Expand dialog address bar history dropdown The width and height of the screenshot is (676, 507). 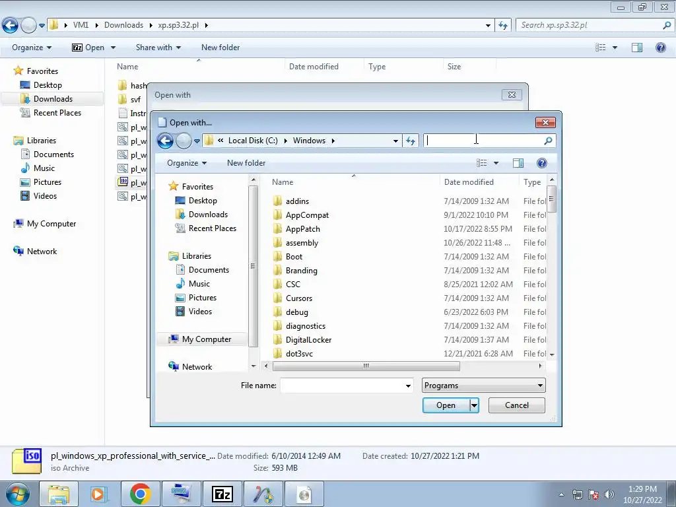pyautogui.click(x=395, y=141)
